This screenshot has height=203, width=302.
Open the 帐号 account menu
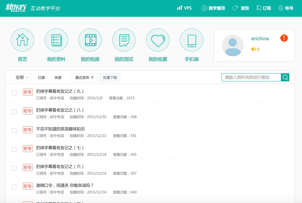click(286, 8)
